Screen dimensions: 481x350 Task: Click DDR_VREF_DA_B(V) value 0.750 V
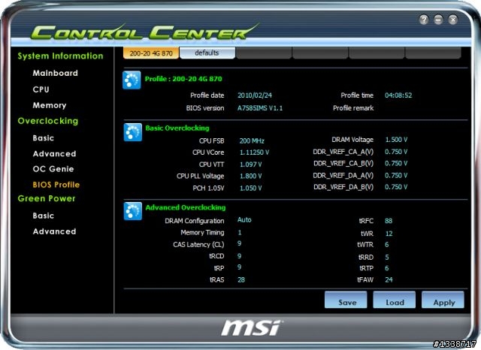(396, 187)
